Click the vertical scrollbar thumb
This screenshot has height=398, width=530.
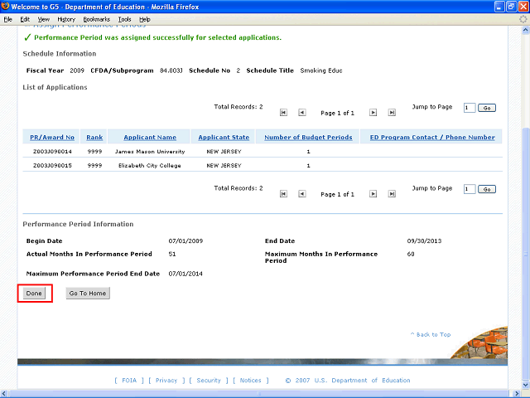click(x=525, y=255)
